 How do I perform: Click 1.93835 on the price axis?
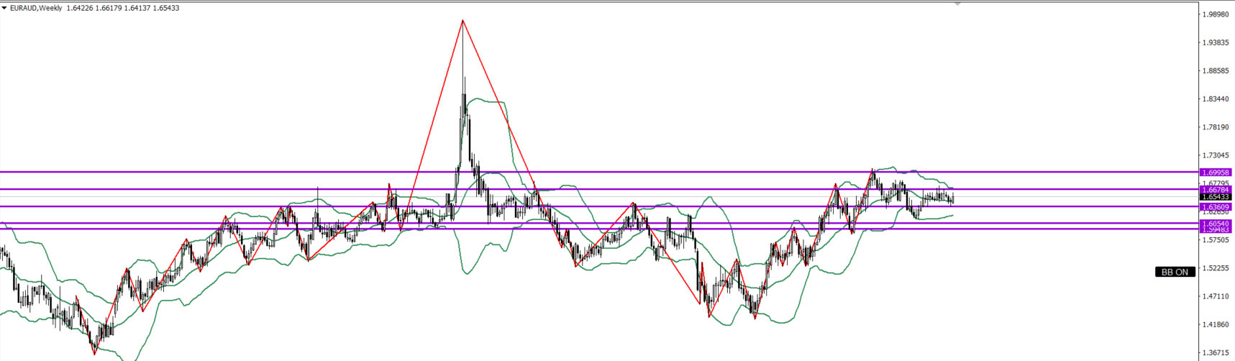pyautogui.click(x=1215, y=42)
